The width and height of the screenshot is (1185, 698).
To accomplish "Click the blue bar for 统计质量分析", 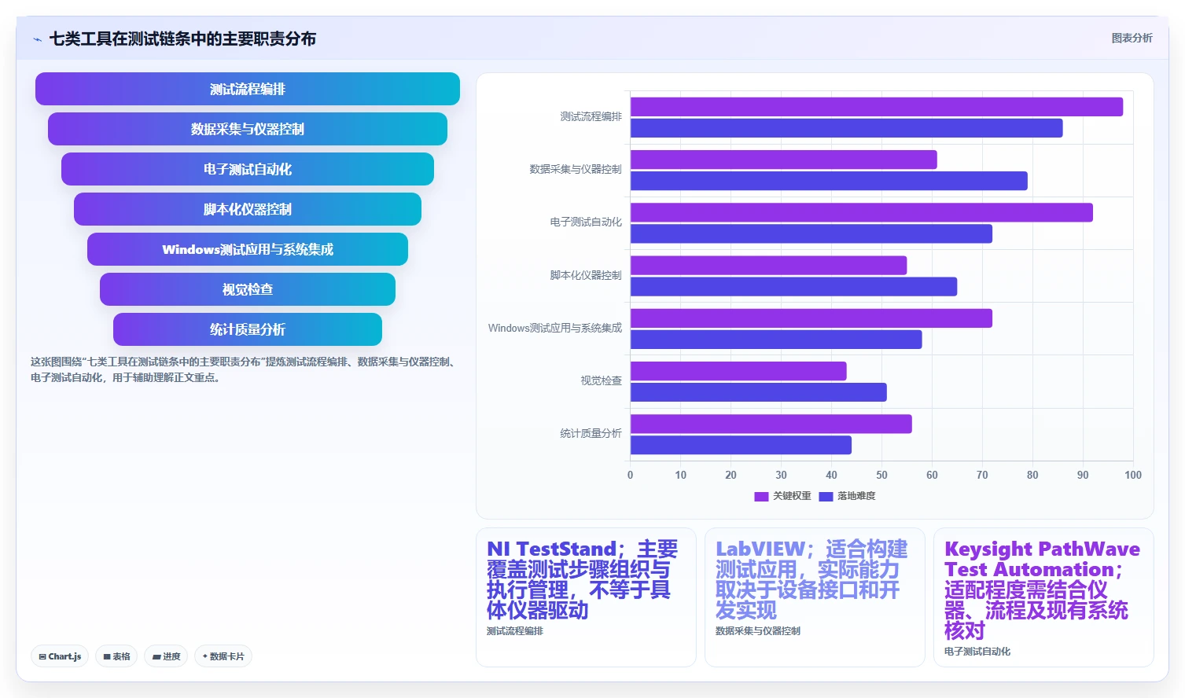I will [x=741, y=445].
